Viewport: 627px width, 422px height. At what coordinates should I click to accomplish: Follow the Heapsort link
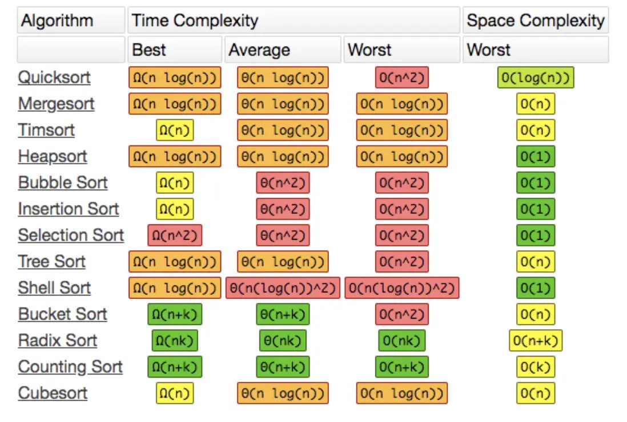pyautogui.click(x=53, y=156)
